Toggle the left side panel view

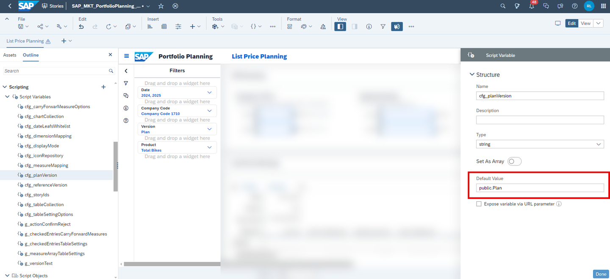coord(340,26)
